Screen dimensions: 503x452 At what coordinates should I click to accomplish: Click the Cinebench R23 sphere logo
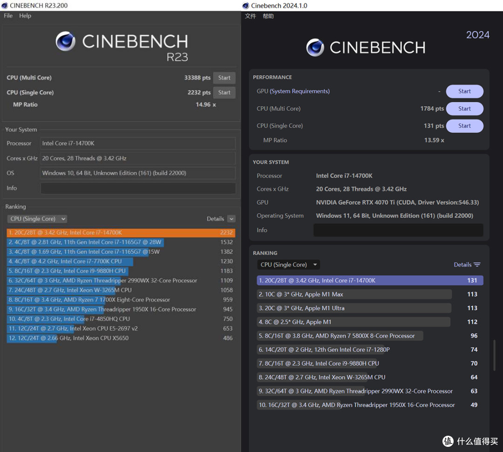[x=66, y=41]
